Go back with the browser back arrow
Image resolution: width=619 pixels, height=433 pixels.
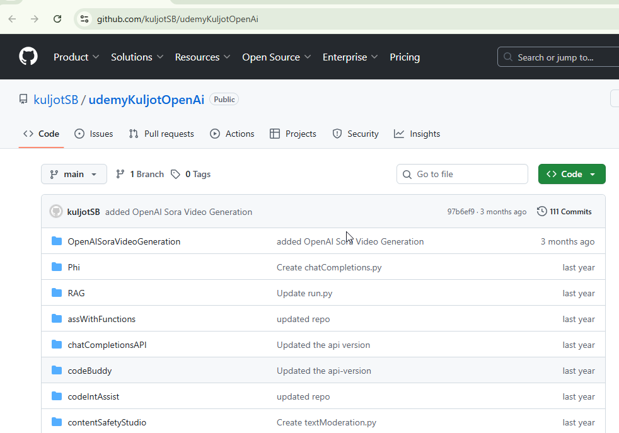tap(12, 19)
